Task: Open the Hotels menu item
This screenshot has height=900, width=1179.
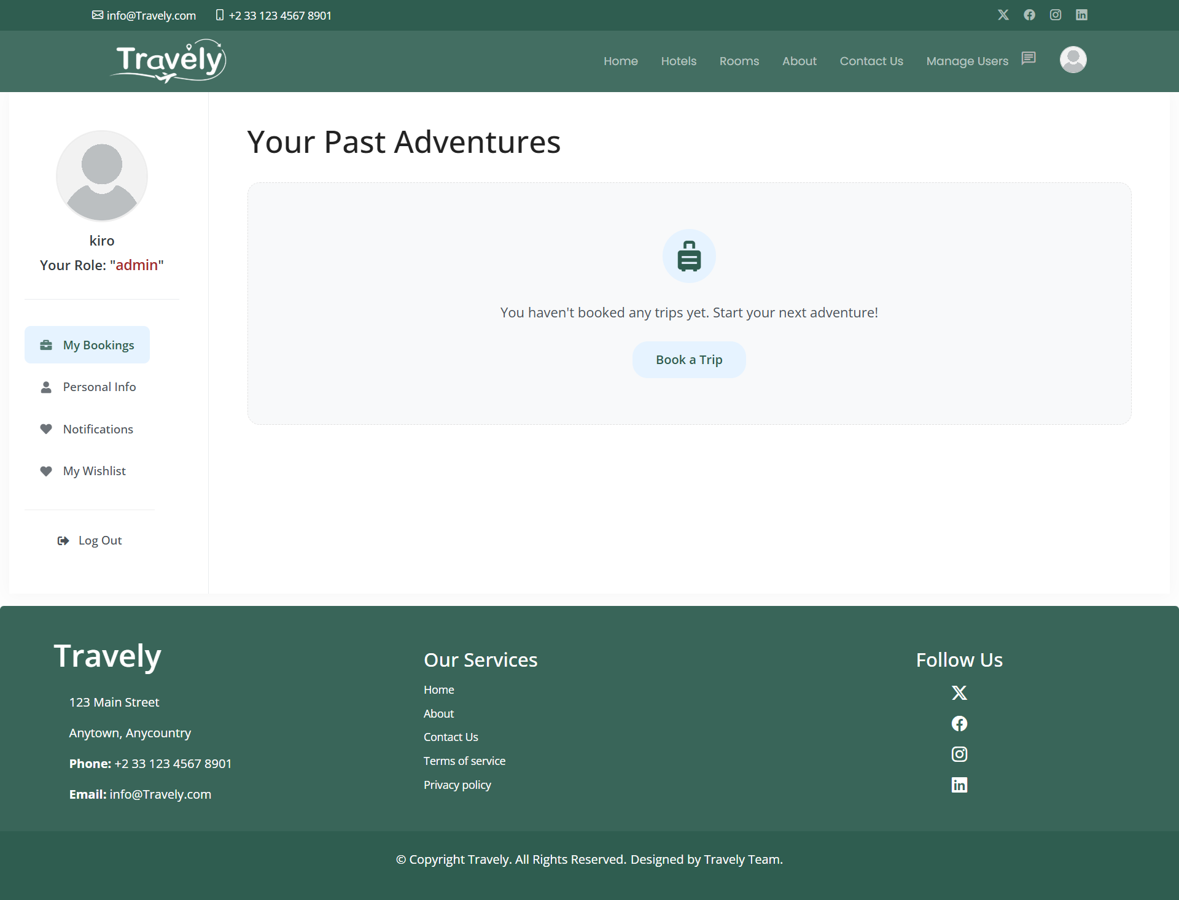Action: click(x=679, y=61)
